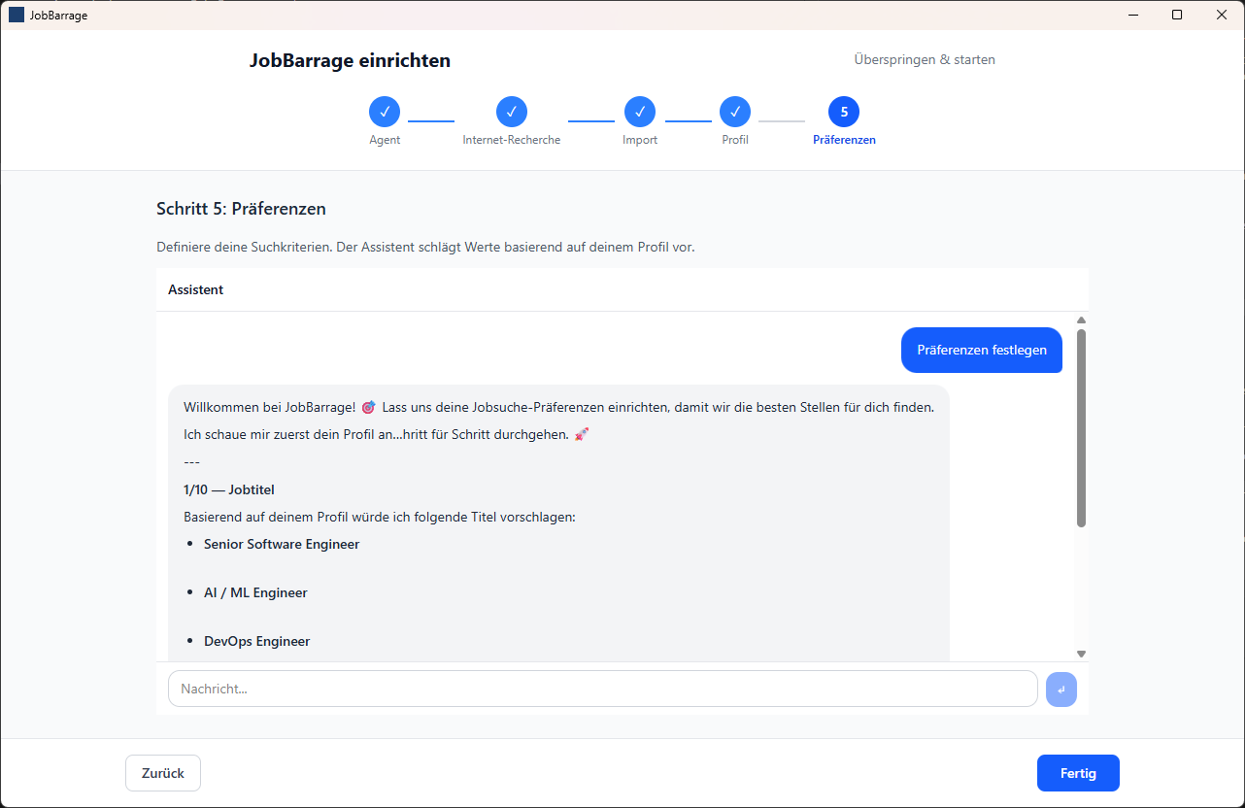This screenshot has width=1245, height=808.
Task: Click the Willkommen bei JobBarrage message line
Action: [558, 407]
